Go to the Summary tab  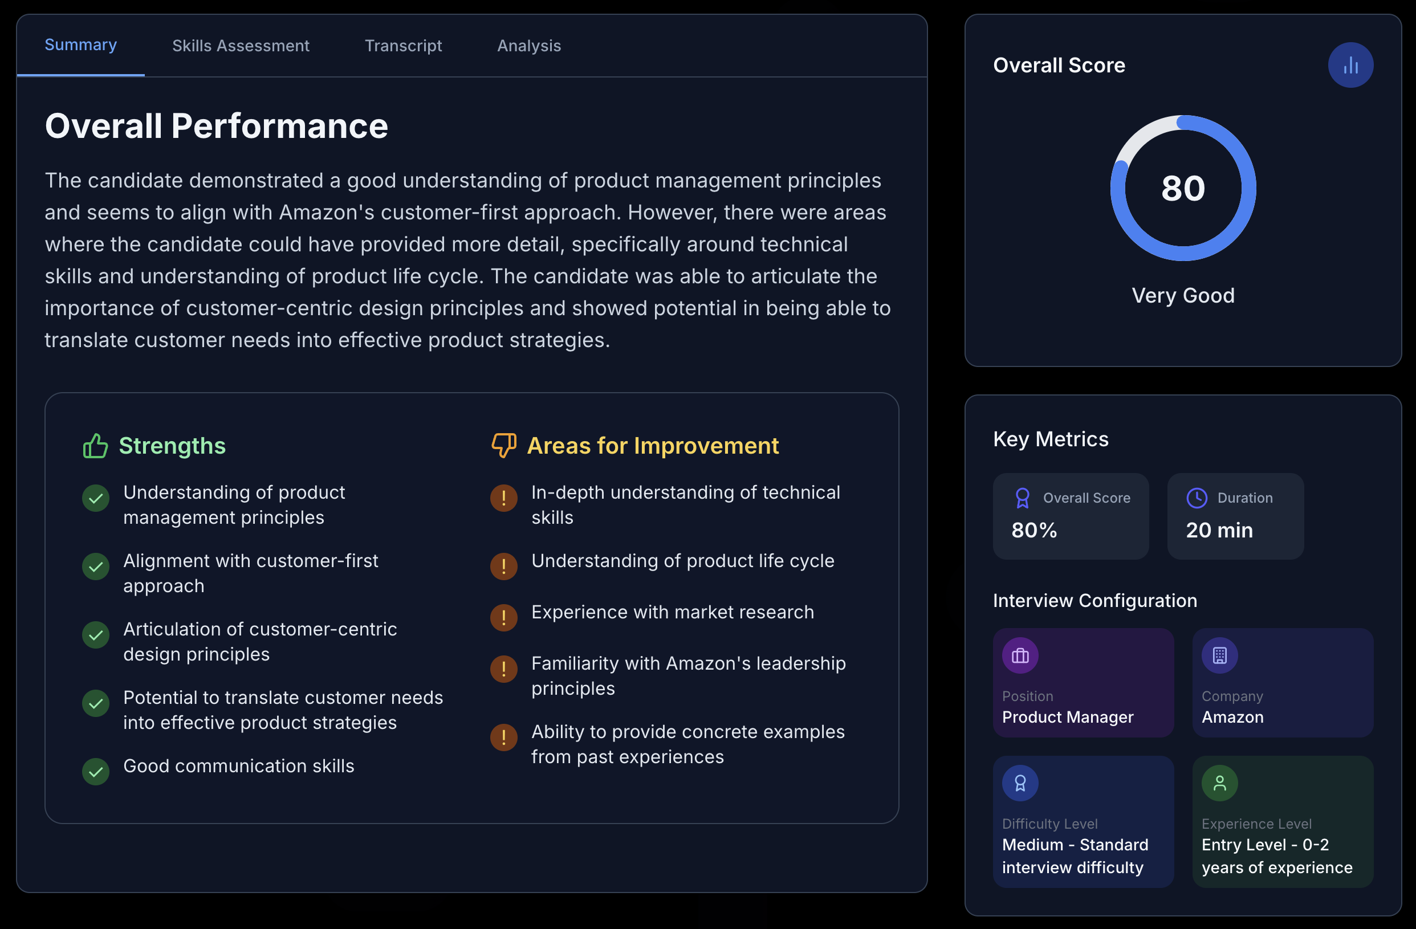pos(80,45)
